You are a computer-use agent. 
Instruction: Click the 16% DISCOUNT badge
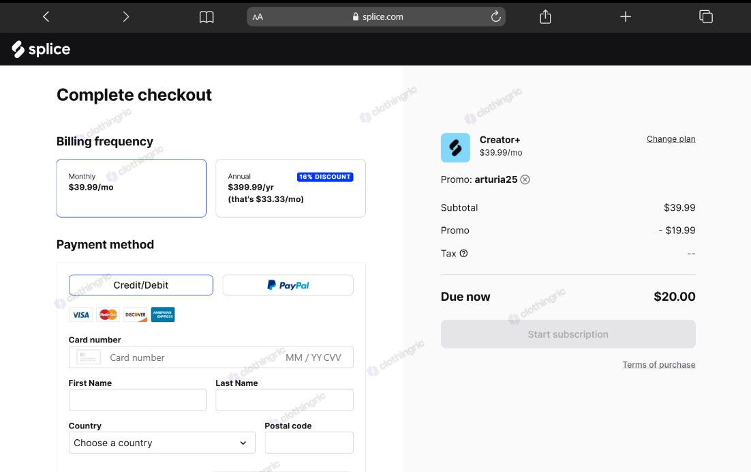[x=325, y=177]
